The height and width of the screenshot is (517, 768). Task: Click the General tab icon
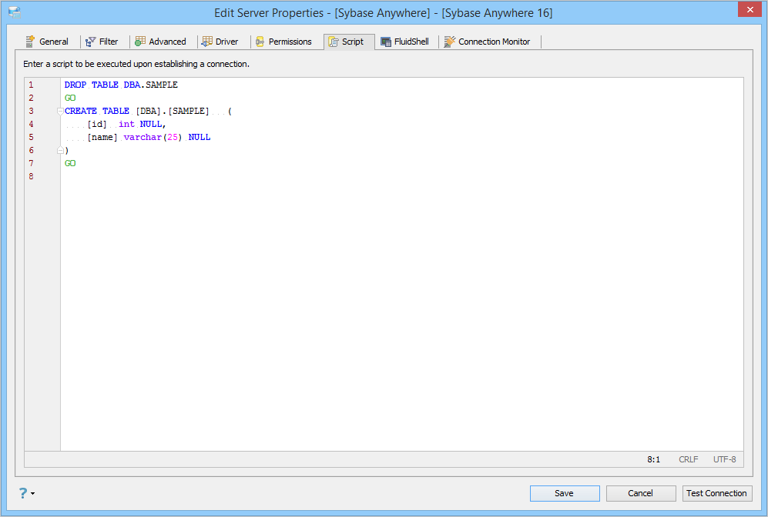point(30,42)
